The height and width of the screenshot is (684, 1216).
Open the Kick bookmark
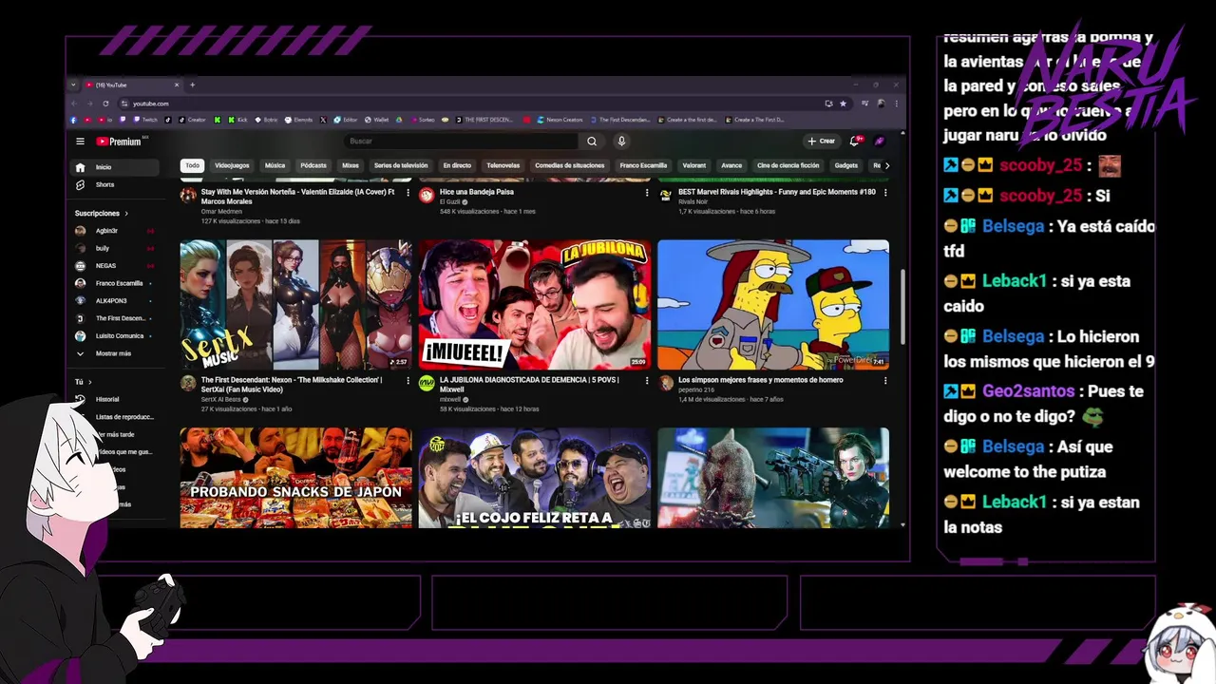pos(237,120)
